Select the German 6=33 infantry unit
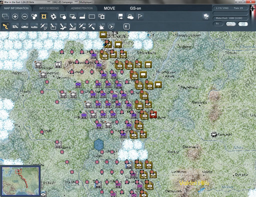The height and width of the screenshot is (197, 256). pos(124,95)
